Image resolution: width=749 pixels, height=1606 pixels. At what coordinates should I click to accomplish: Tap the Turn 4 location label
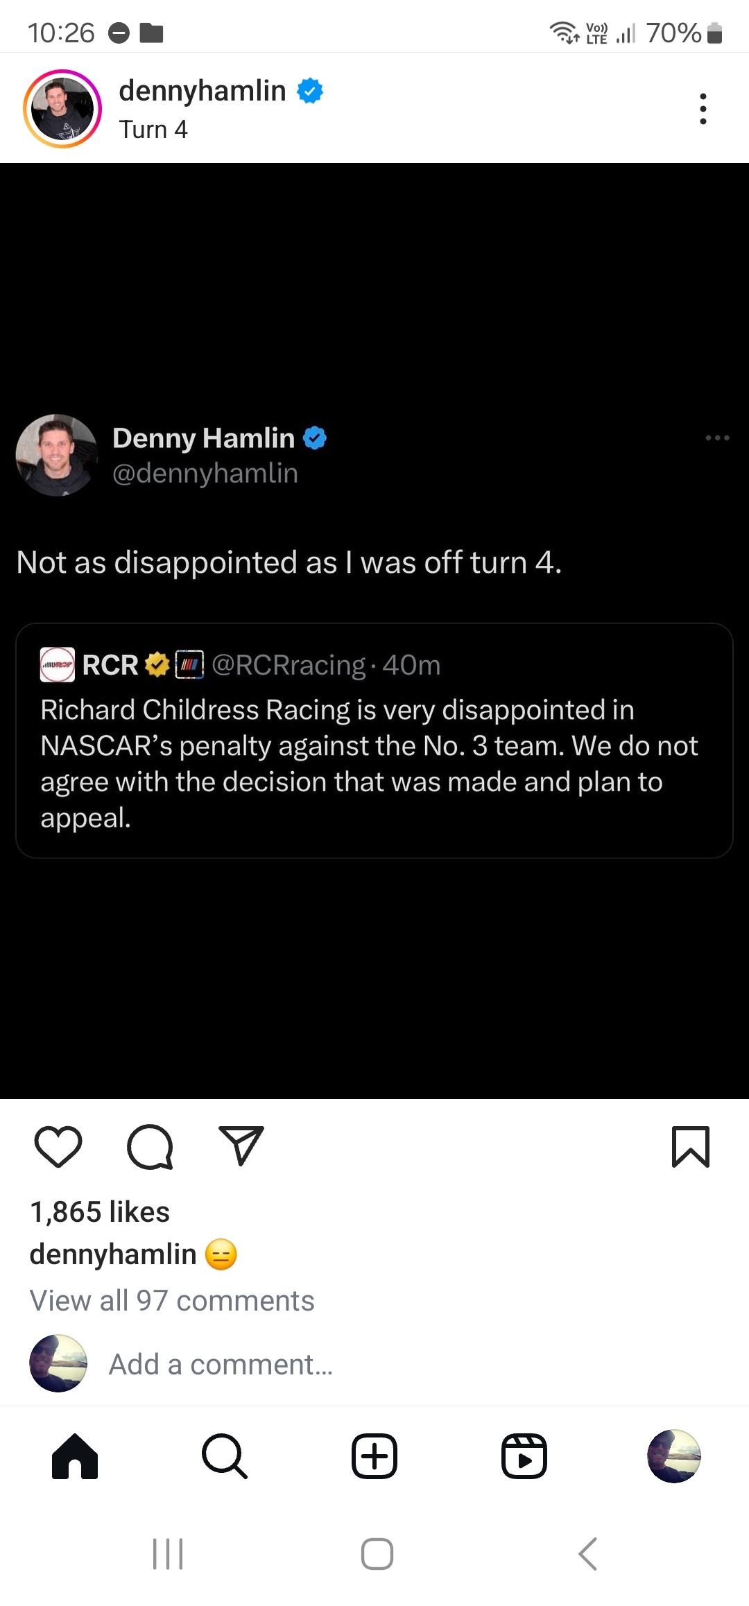click(153, 130)
